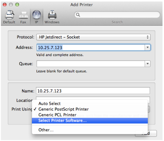Click the gray minimize window button
The image size is (164, 141).
(11, 4)
